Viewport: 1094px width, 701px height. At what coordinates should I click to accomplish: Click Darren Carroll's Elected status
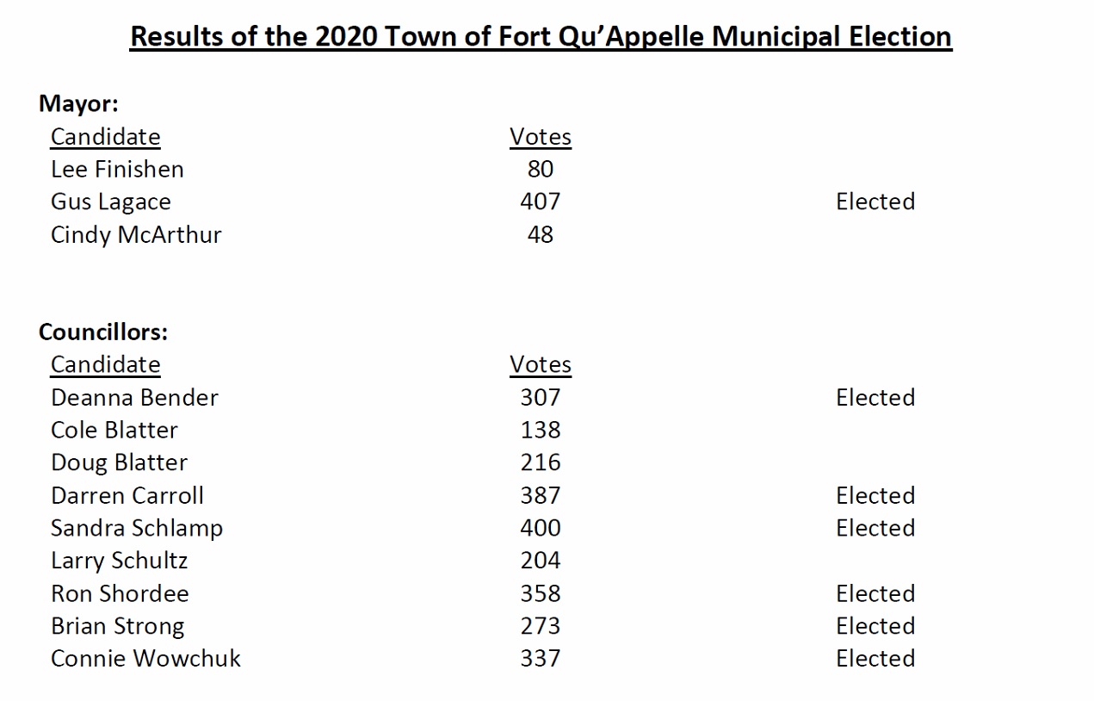pyautogui.click(x=875, y=495)
